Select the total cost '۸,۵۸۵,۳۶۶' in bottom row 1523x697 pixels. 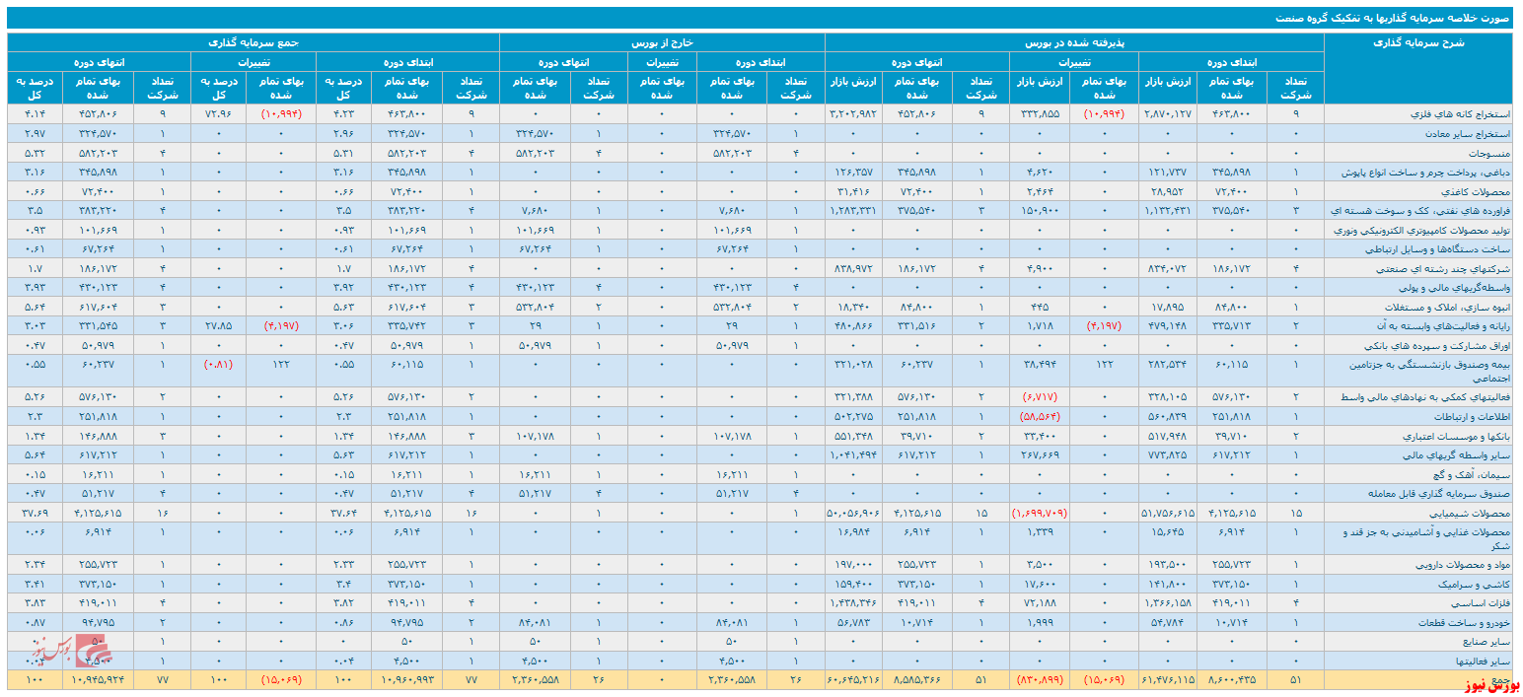(x=917, y=680)
